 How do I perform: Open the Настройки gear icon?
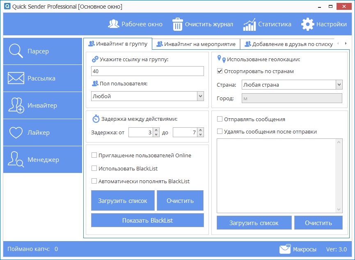pos(308,24)
